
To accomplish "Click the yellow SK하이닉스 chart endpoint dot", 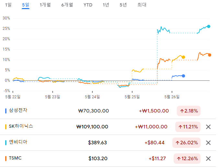I will coord(183,57).
